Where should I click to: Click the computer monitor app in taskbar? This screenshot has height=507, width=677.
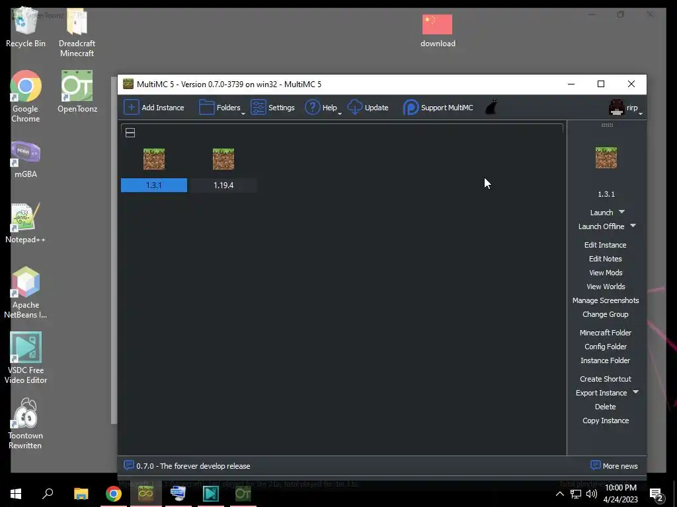click(x=179, y=494)
